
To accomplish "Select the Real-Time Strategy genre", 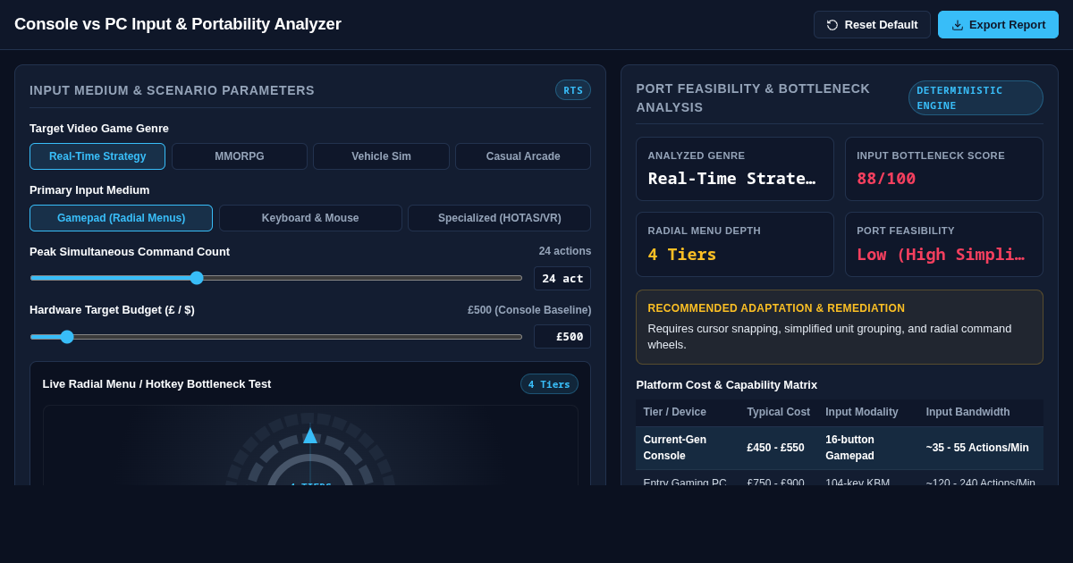I will tap(97, 156).
